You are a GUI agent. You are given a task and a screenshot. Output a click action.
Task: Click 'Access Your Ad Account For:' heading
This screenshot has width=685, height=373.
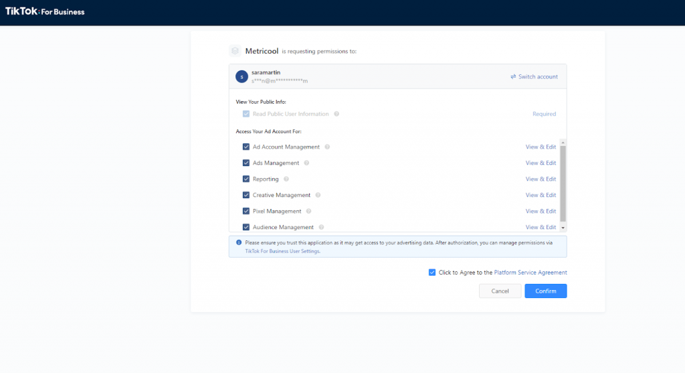pos(268,131)
